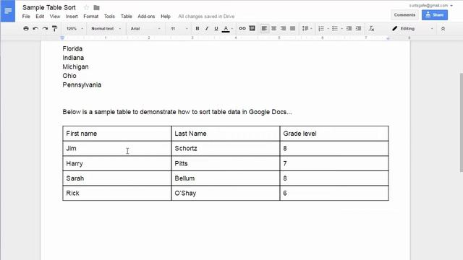Viewport: 463px width, 260px height.
Task: Click the vertical scrollbar thumb
Action: coord(462,122)
